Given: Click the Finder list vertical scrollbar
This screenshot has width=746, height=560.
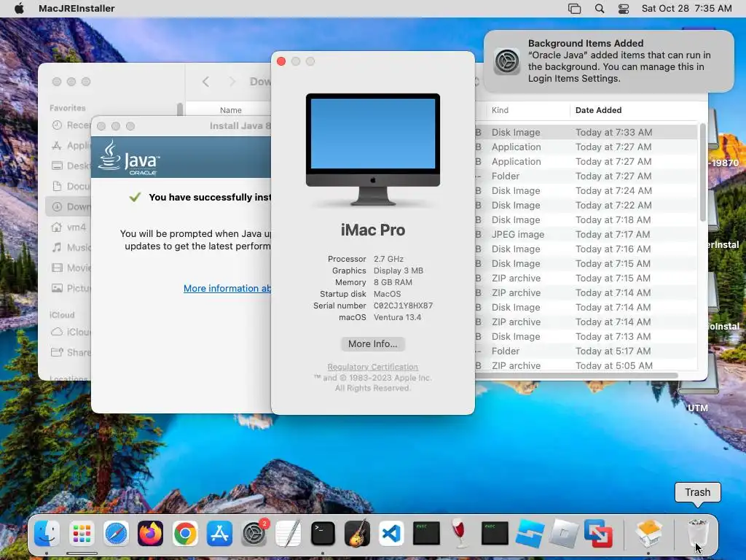Looking at the screenshot, I should pyautogui.click(x=703, y=172).
